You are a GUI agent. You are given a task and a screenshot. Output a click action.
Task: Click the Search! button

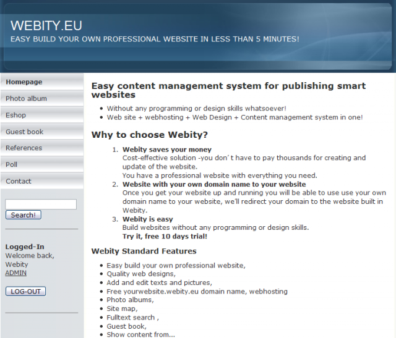[x=24, y=215]
